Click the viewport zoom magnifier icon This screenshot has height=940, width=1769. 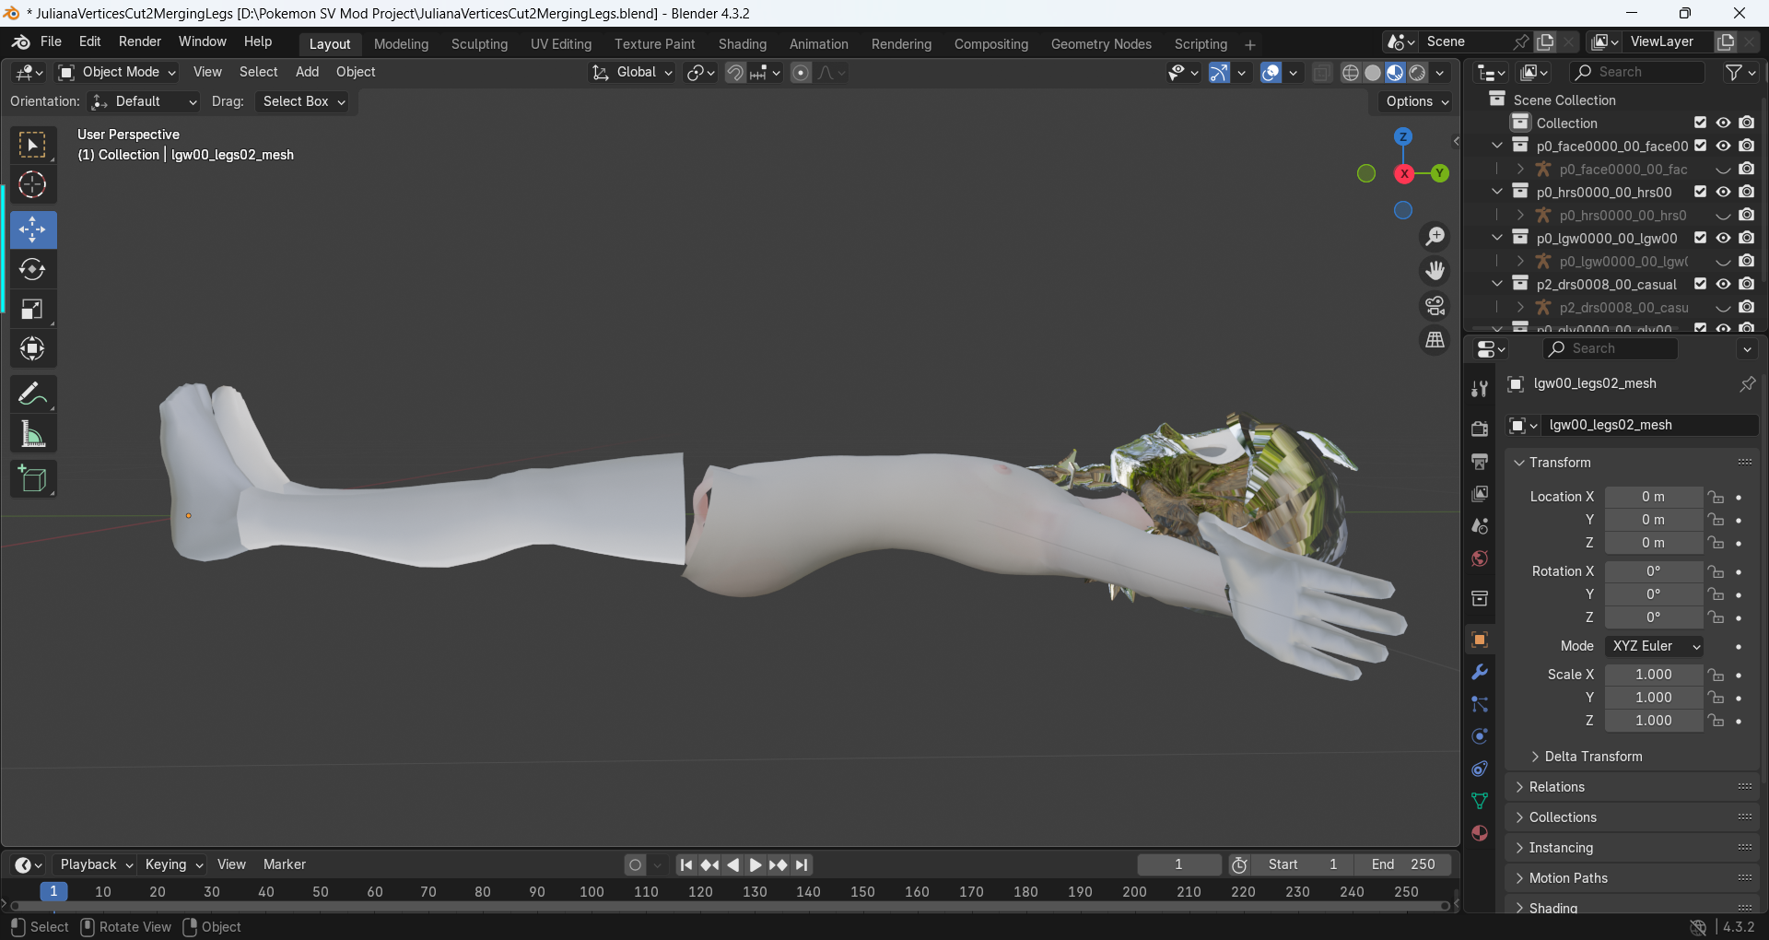[x=1435, y=237]
